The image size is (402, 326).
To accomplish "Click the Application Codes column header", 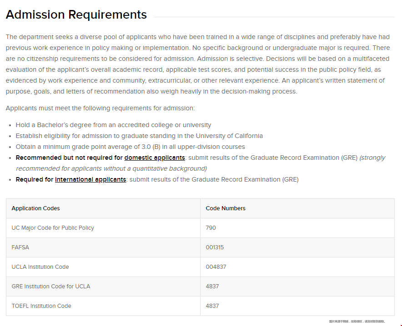I will (35, 208).
